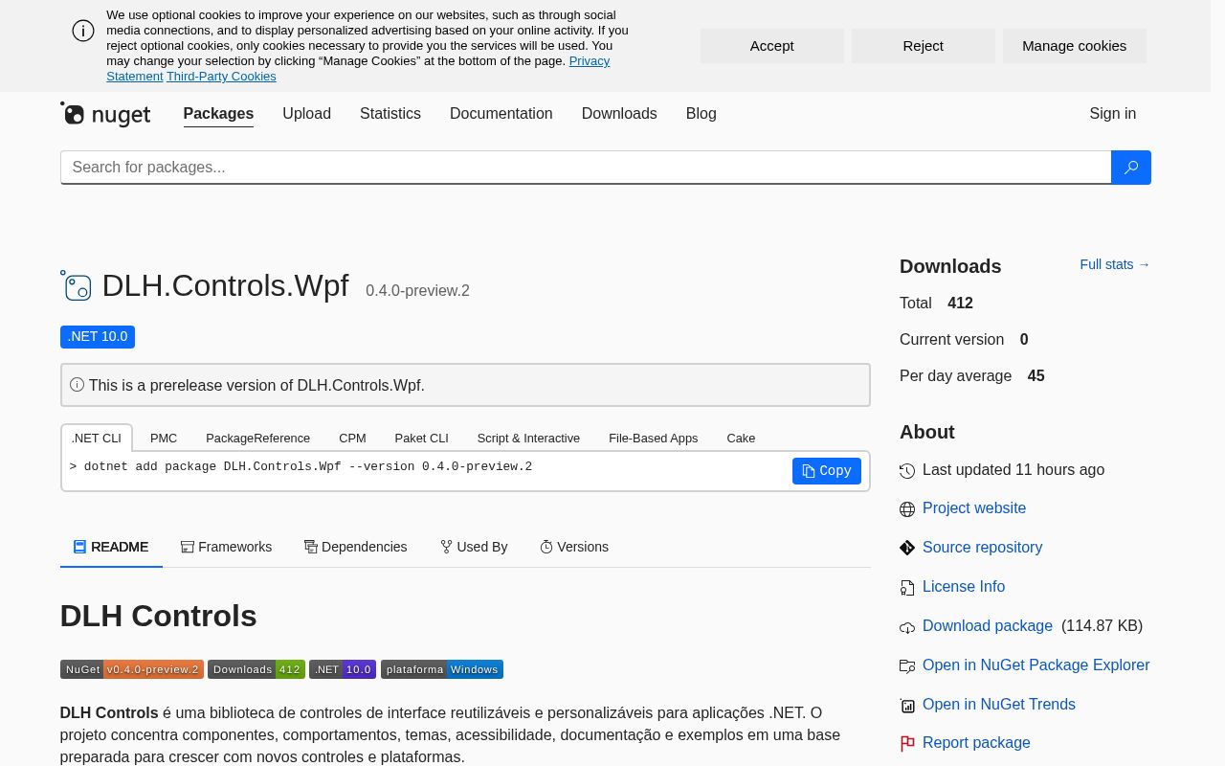
Task: Show the Used By tab
Action: tap(474, 547)
